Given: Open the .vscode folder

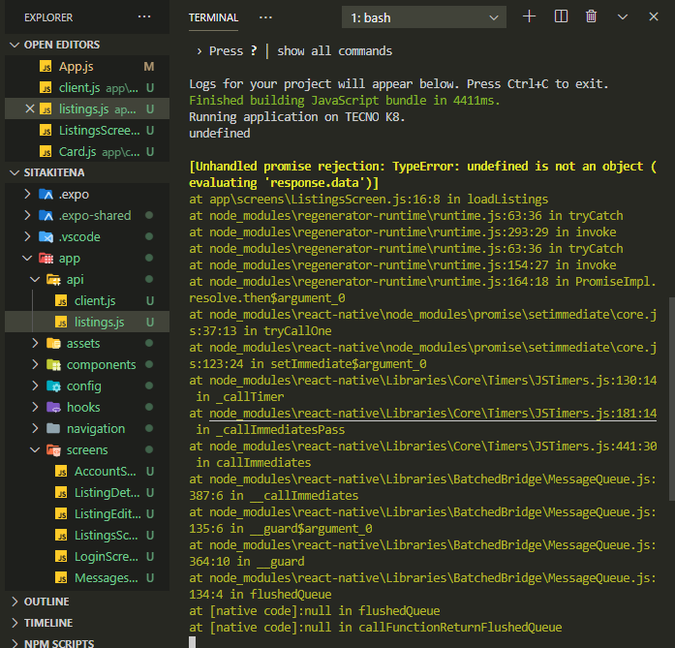Looking at the screenshot, I should click(x=79, y=236).
